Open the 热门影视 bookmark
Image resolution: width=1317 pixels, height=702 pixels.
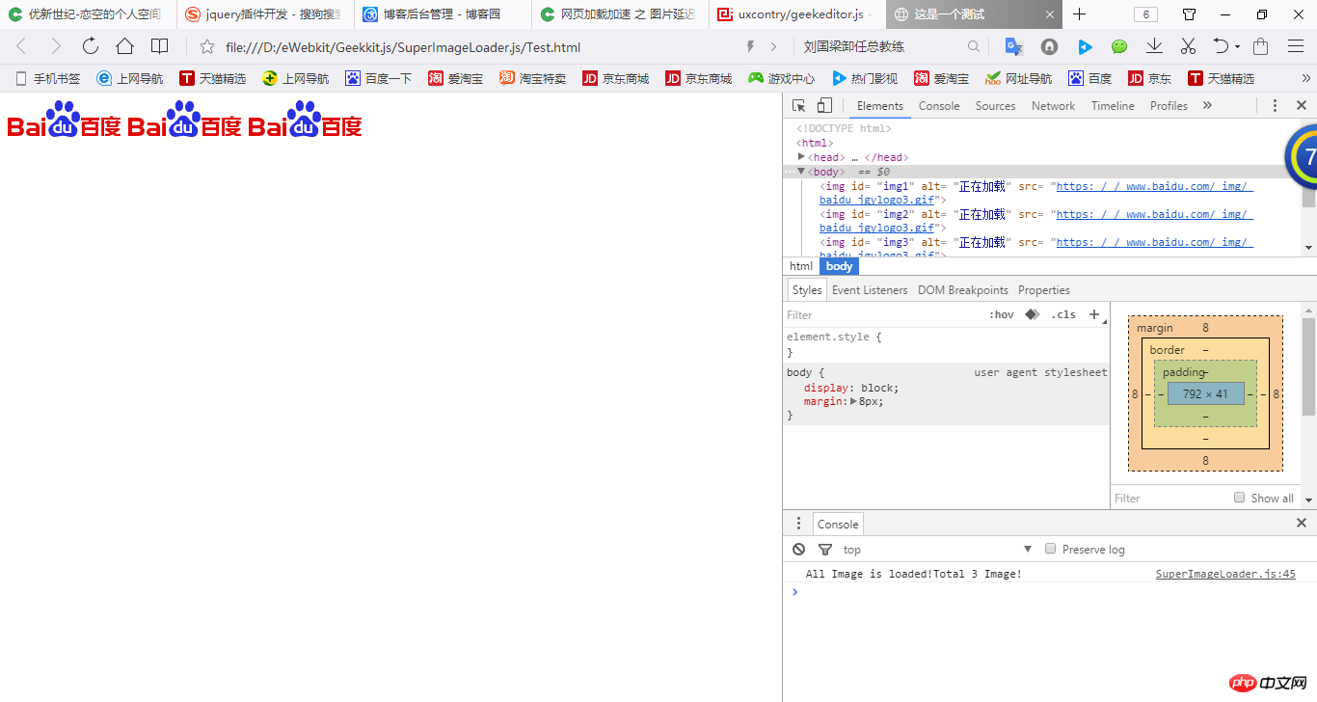[865, 79]
